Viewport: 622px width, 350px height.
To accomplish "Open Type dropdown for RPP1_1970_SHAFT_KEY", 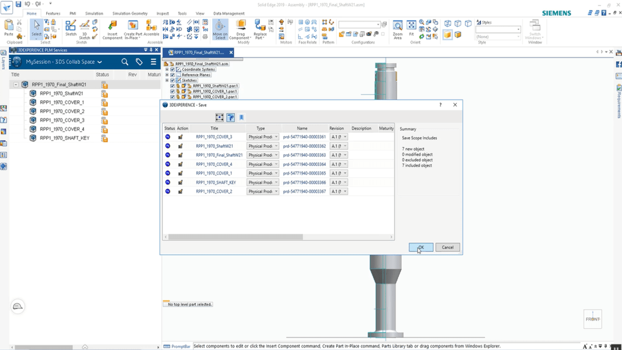I will point(263,182).
